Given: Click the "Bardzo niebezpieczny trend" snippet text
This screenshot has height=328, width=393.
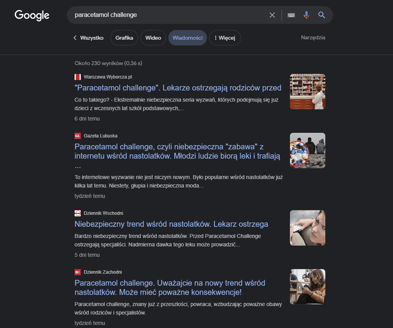Looking at the screenshot, I should (x=168, y=240).
